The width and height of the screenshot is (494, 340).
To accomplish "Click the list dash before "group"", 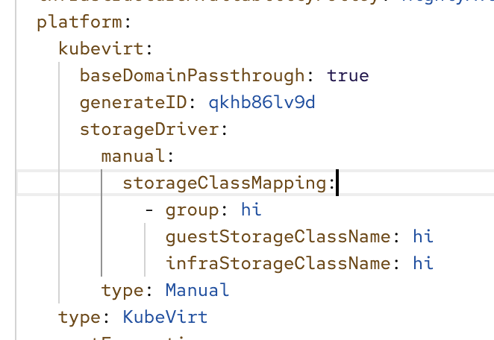I will (x=149, y=210).
